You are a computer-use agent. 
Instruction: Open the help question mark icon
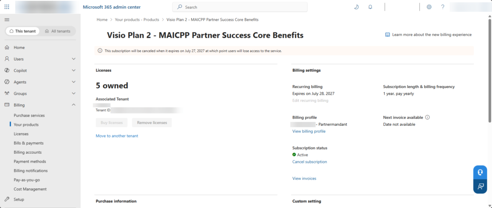443,7
